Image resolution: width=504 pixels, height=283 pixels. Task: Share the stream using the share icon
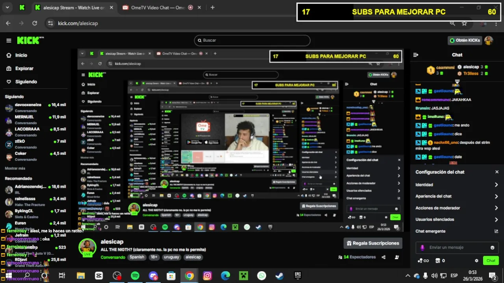pyautogui.click(x=384, y=257)
